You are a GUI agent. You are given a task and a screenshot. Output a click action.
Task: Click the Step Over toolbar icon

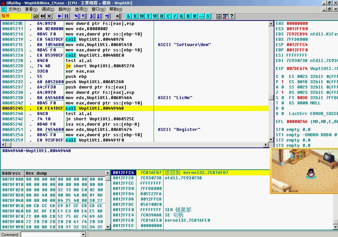click(x=84, y=16)
